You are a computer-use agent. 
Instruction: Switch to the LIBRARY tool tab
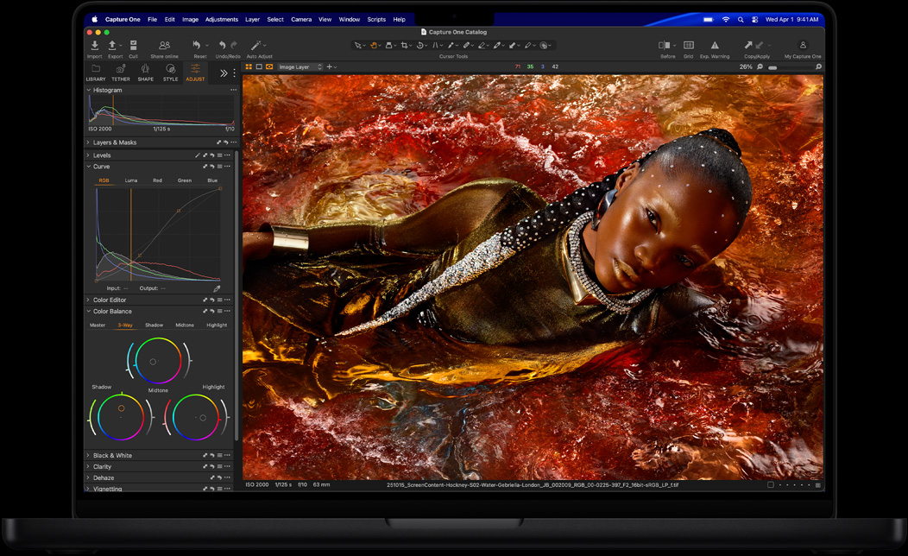click(x=96, y=73)
